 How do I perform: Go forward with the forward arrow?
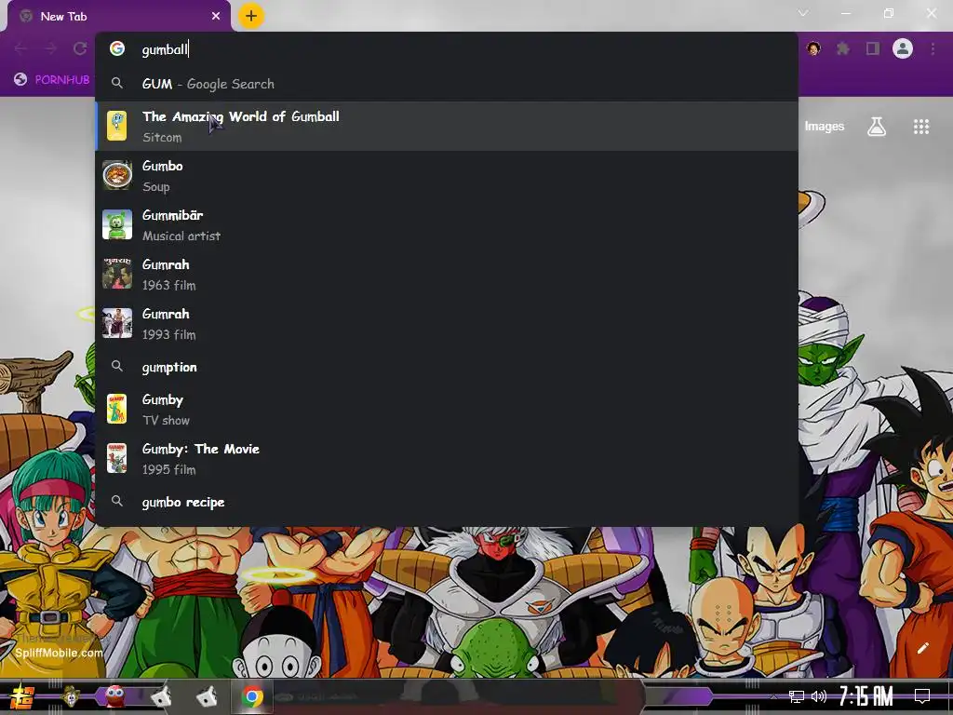pos(50,48)
